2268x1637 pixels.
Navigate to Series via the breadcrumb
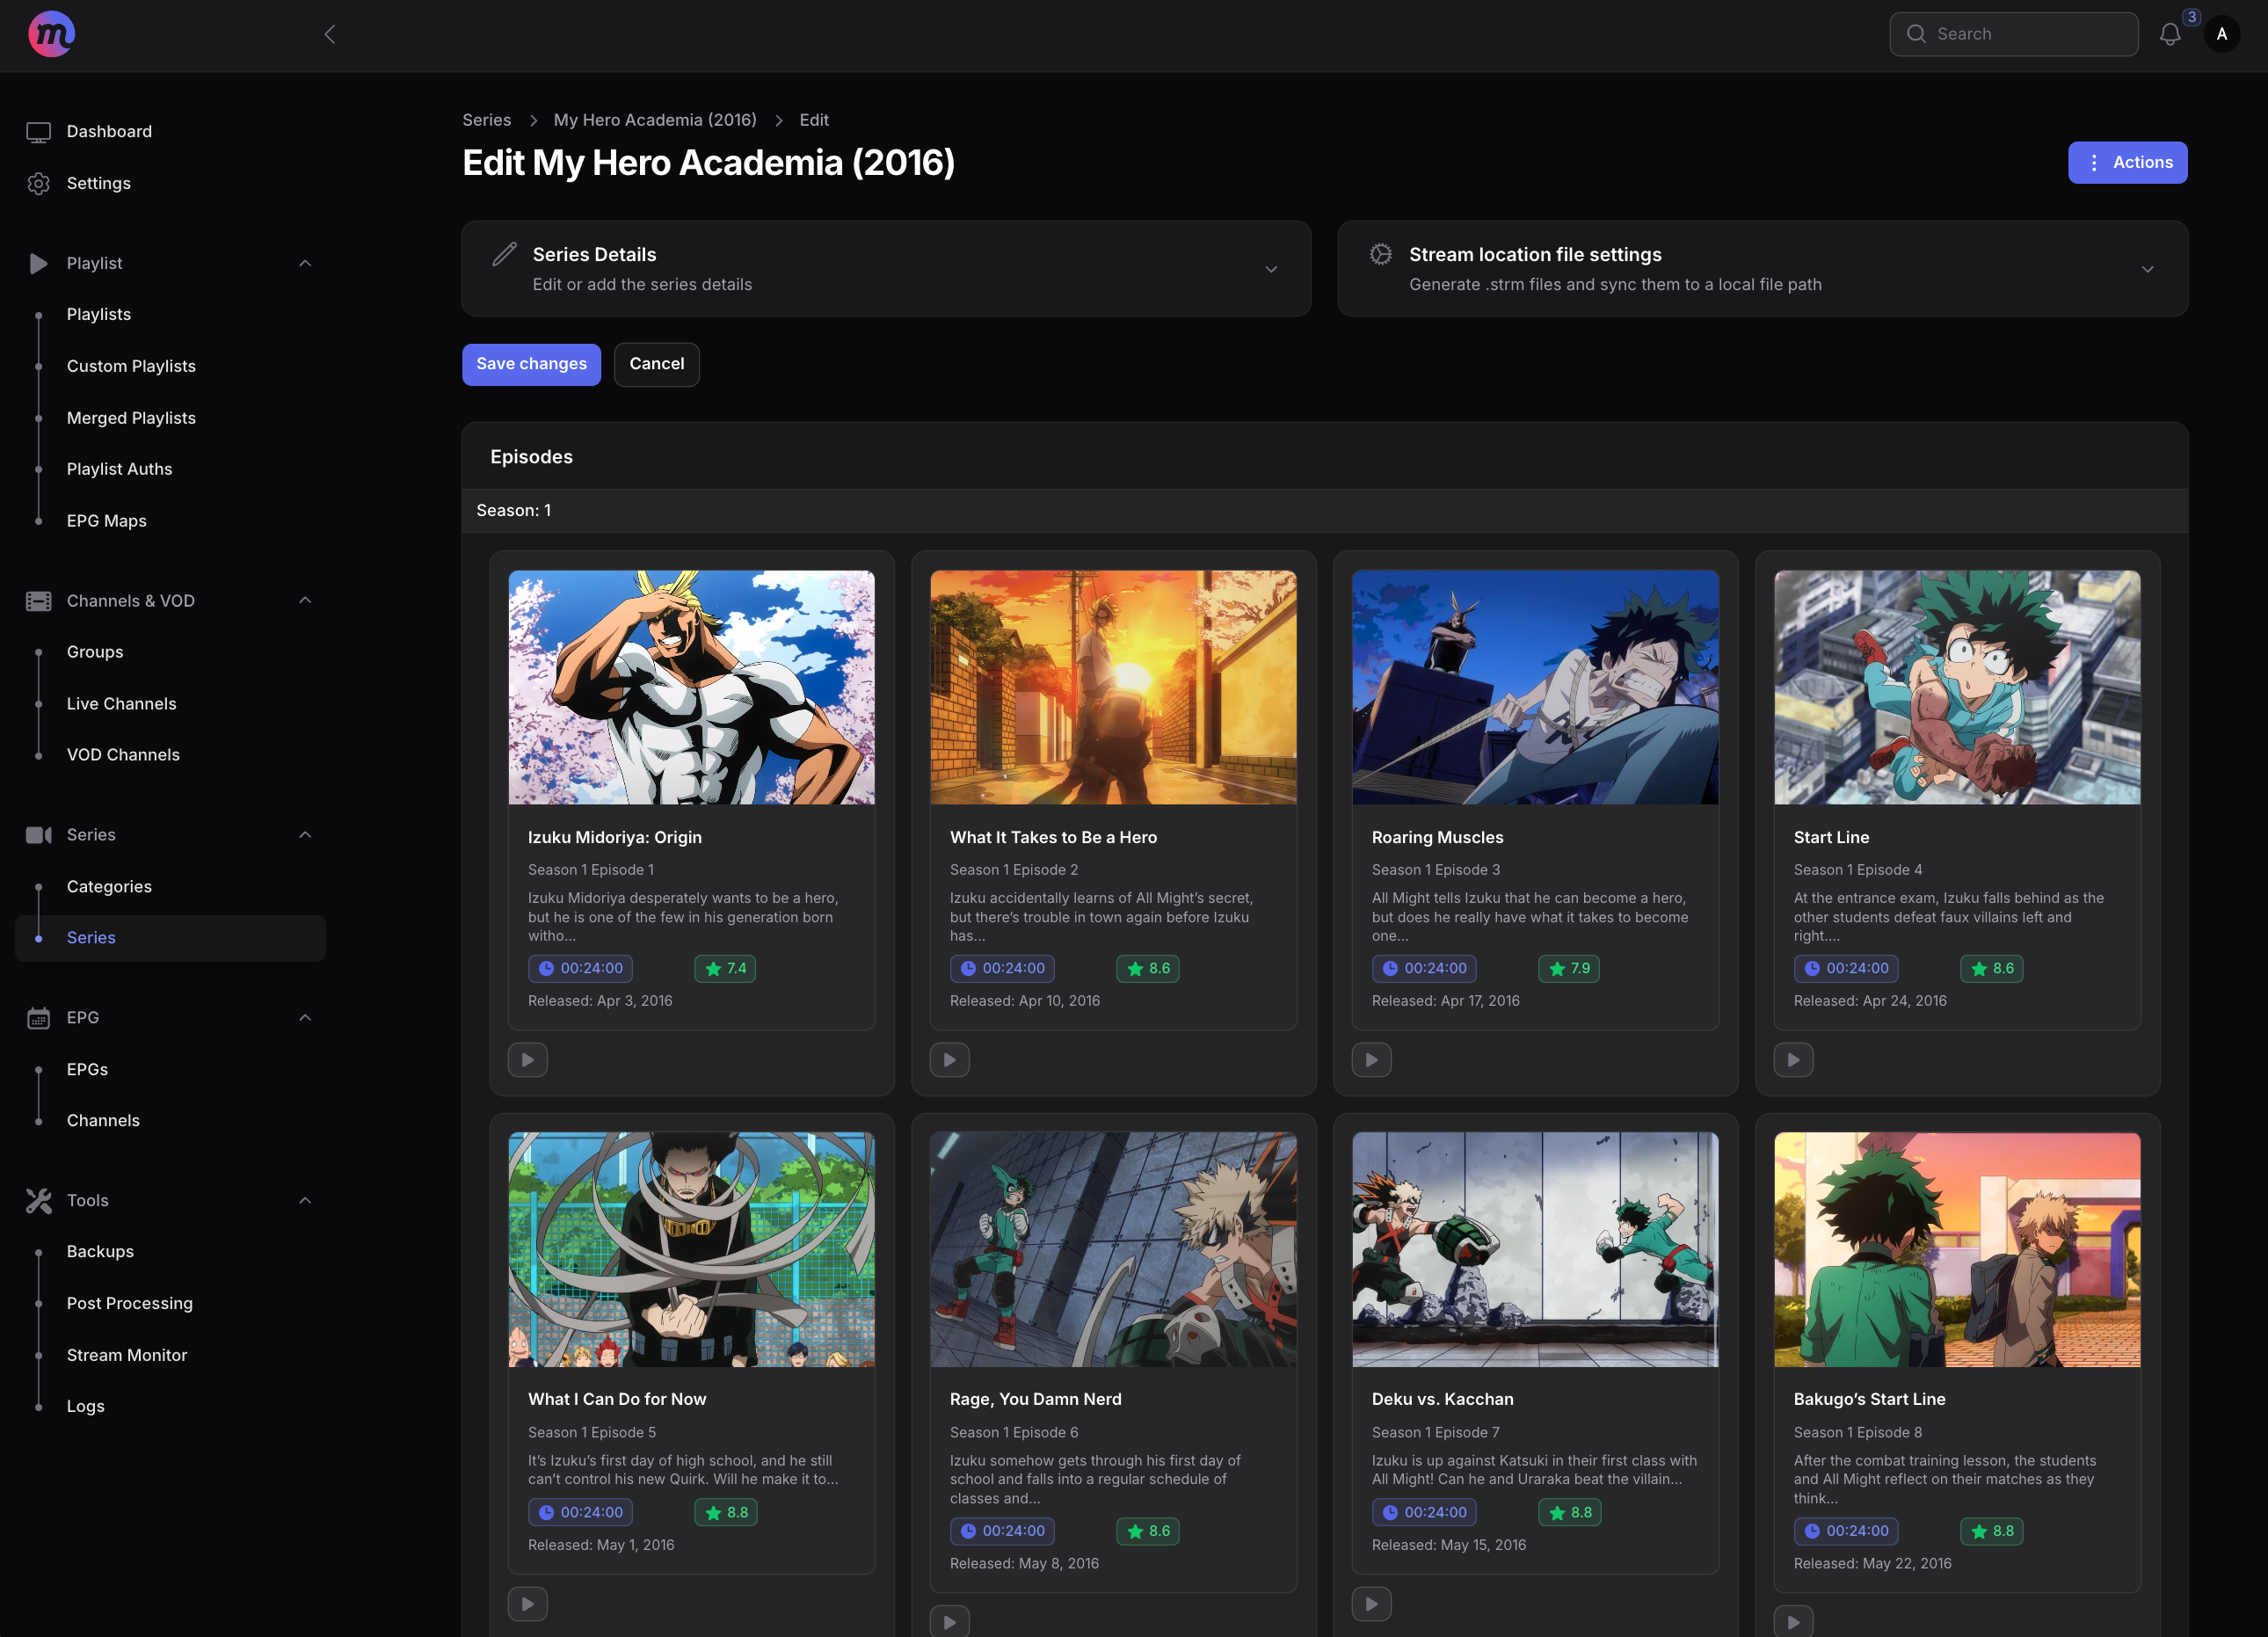tap(486, 119)
